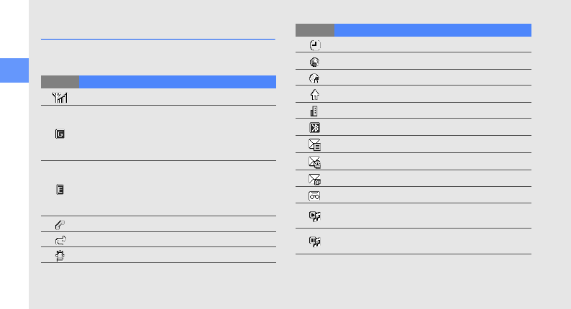Click the blue header bar of right table
The width and height of the screenshot is (571, 309).
click(x=433, y=30)
